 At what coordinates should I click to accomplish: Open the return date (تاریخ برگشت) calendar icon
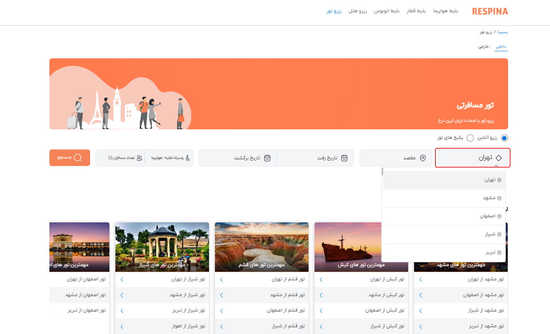tap(268, 158)
